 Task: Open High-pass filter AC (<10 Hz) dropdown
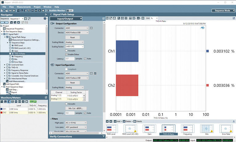tap(76, 123)
